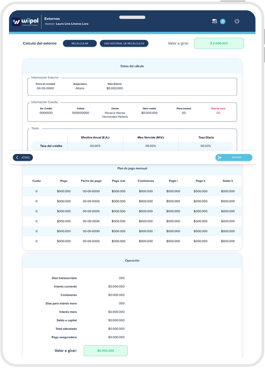Click the Saldo k column header

[228, 181]
